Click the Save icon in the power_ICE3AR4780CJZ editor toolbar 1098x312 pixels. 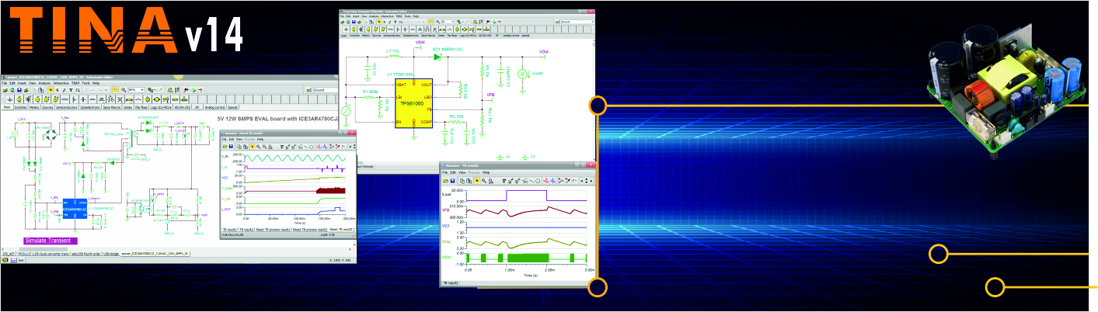(19, 90)
